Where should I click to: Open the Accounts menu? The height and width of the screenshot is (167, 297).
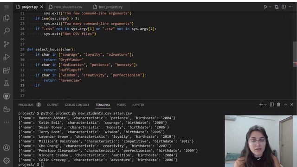tap(6, 148)
